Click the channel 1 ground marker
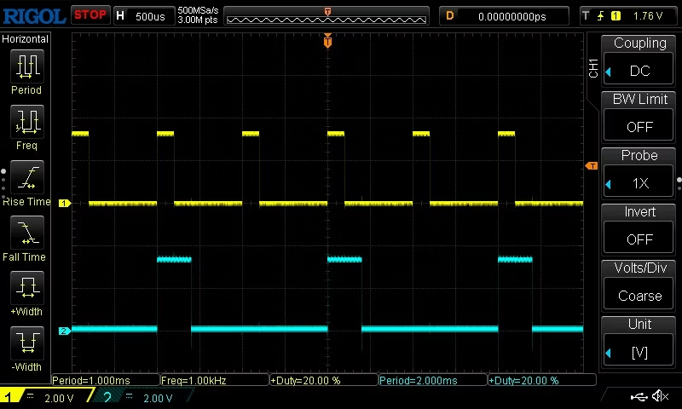Image resolution: width=682 pixels, height=409 pixels. 65,203
